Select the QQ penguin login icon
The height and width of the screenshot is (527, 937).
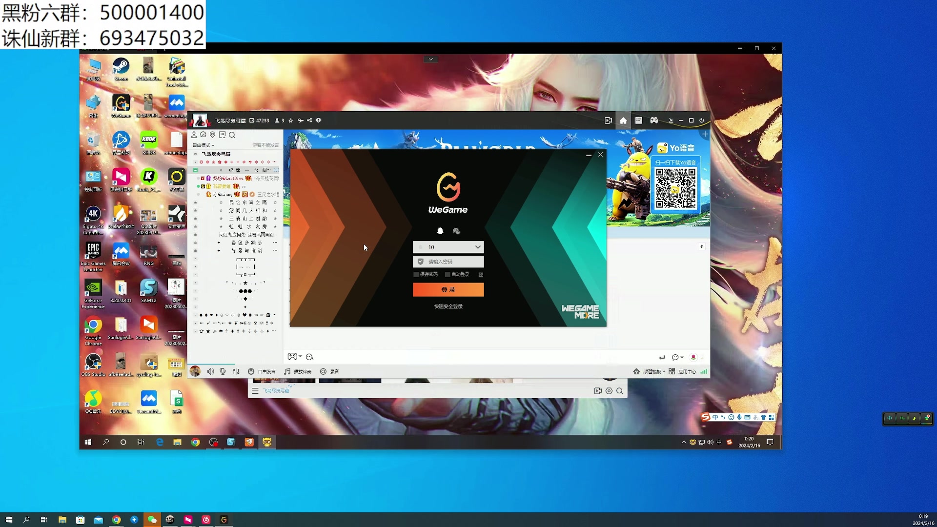[440, 231]
